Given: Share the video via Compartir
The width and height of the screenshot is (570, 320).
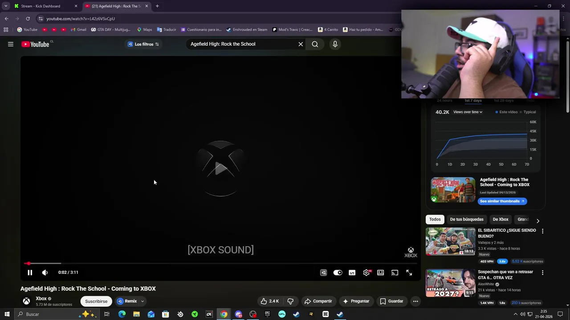Looking at the screenshot, I should tap(318, 301).
